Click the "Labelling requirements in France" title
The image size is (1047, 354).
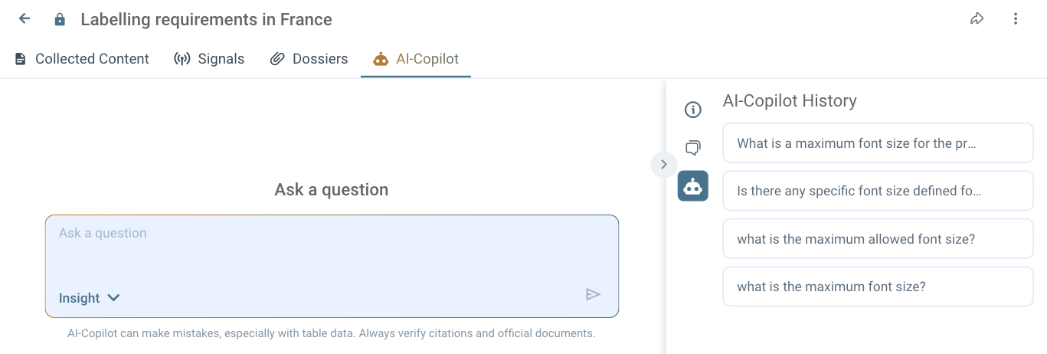(x=206, y=20)
